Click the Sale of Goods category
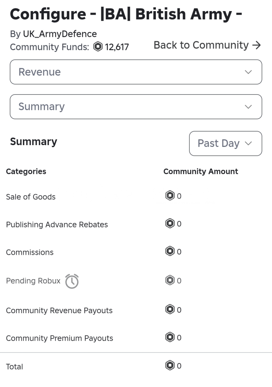 [x=31, y=197]
